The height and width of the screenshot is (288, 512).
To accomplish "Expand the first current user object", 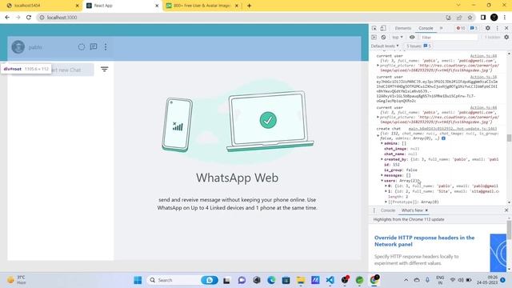I will pyautogui.click(x=378, y=66).
